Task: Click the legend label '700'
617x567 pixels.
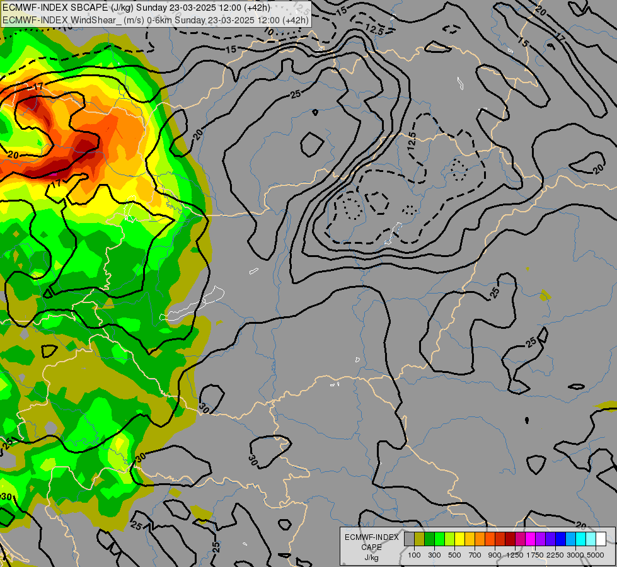Action: (475, 555)
